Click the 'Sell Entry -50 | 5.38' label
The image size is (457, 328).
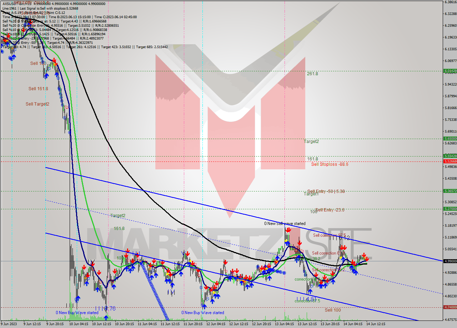click(326, 191)
